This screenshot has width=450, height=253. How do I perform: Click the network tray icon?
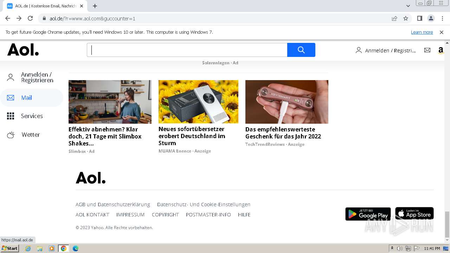(x=408, y=248)
